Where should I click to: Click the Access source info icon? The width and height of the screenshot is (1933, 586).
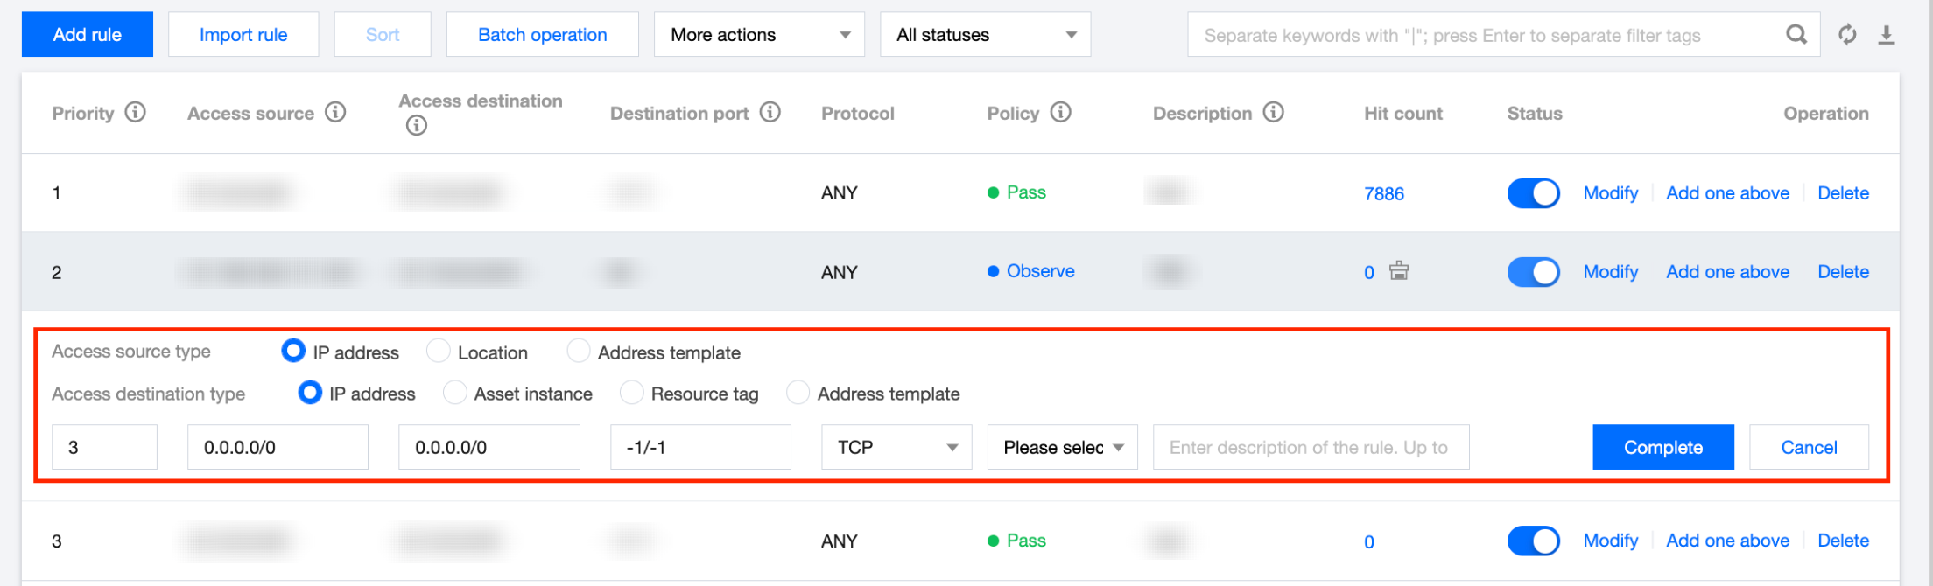(335, 113)
